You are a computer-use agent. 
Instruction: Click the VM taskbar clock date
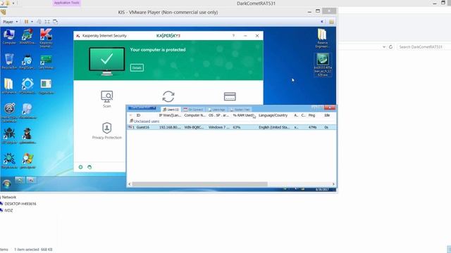(x=321, y=190)
